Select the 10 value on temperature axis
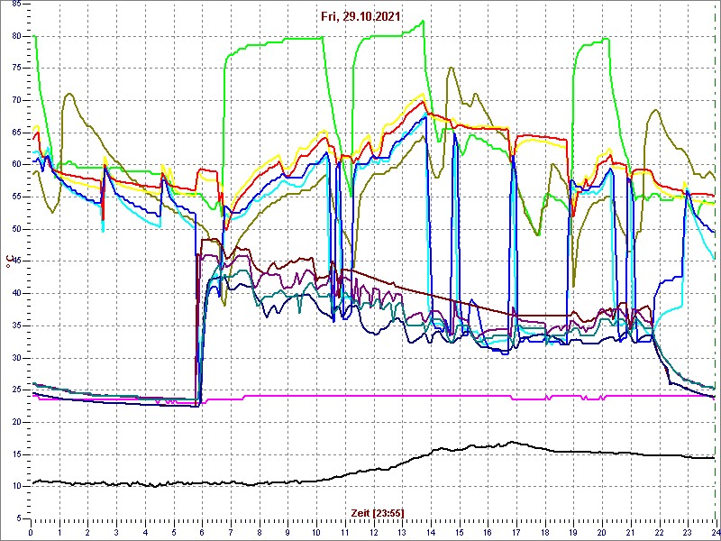The image size is (721, 541). (x=15, y=487)
